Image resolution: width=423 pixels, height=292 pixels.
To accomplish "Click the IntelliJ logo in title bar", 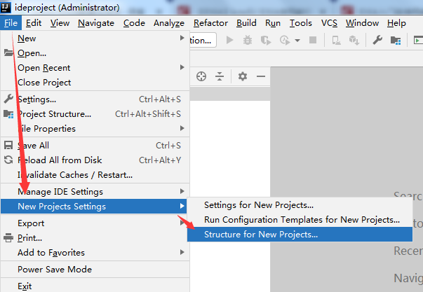I will pyautogui.click(x=6, y=7).
